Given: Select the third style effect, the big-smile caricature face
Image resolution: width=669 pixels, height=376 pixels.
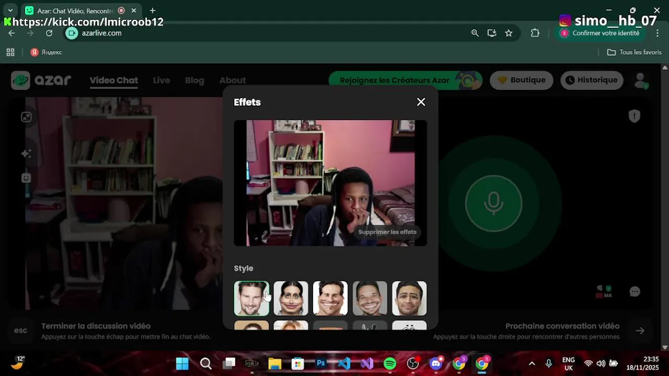Looking at the screenshot, I should (x=330, y=298).
